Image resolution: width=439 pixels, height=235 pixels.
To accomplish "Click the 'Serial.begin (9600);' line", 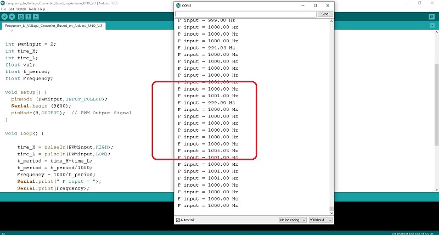I will pos(41,106).
